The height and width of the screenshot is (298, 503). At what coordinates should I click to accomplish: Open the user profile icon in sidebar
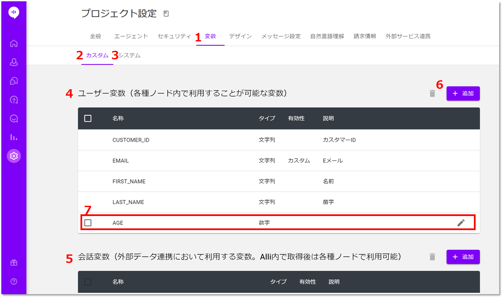click(x=14, y=62)
